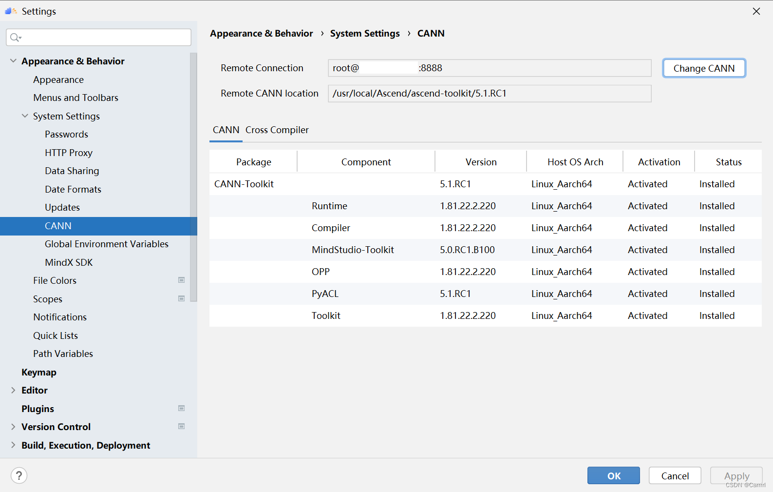Open the Path Variables settings
The height and width of the screenshot is (492, 773).
(63, 354)
